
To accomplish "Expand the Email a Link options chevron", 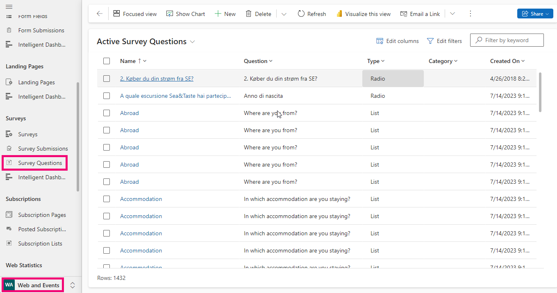I will (x=452, y=14).
